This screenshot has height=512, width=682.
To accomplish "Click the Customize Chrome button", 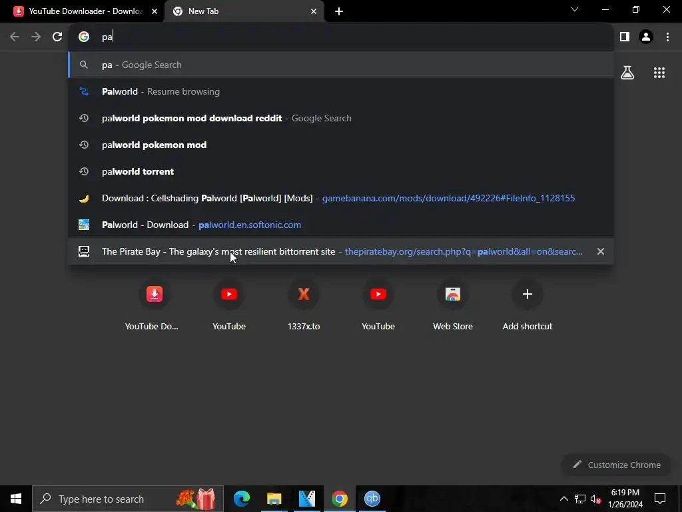I will 617,465.
